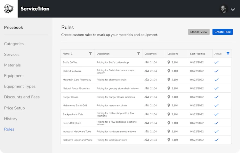Image resolution: width=240 pixels, height=153 pixels.
Task: Open Equipment Types in sidebar
Action: coord(20,86)
